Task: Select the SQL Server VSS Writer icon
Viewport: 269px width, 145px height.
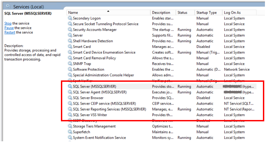Action: click(70, 115)
